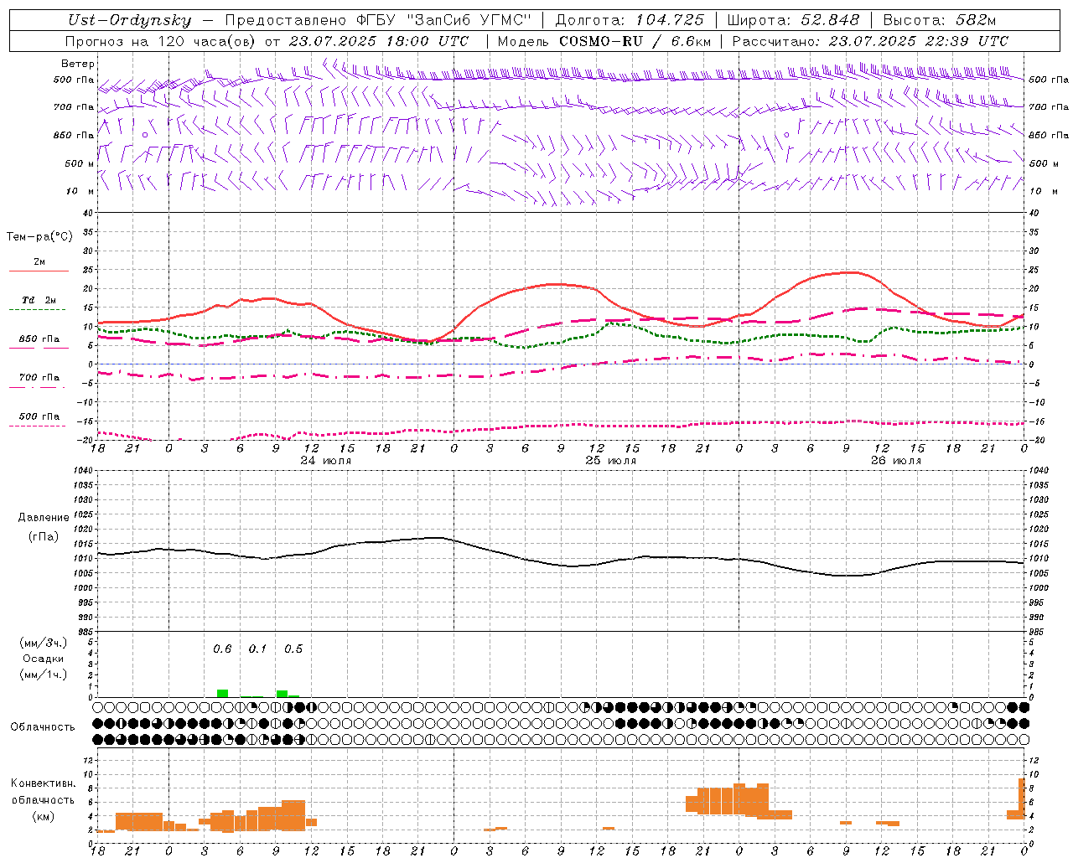This screenshot has height=858, width=1073.
Task: Click the Давление panel label
Action: (x=44, y=518)
